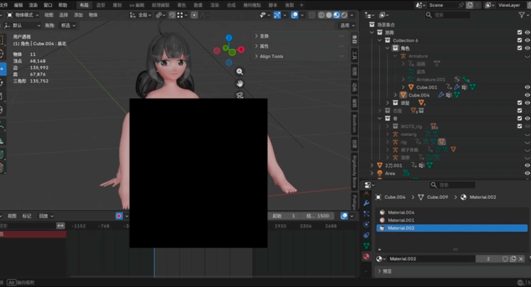Click the blue Z axis gizmo handle
The width and height of the screenshot is (531, 287).
pyautogui.click(x=229, y=38)
